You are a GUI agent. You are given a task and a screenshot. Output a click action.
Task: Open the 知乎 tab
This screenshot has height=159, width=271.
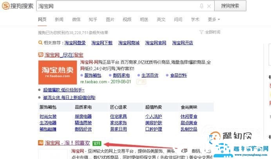tap(93, 19)
